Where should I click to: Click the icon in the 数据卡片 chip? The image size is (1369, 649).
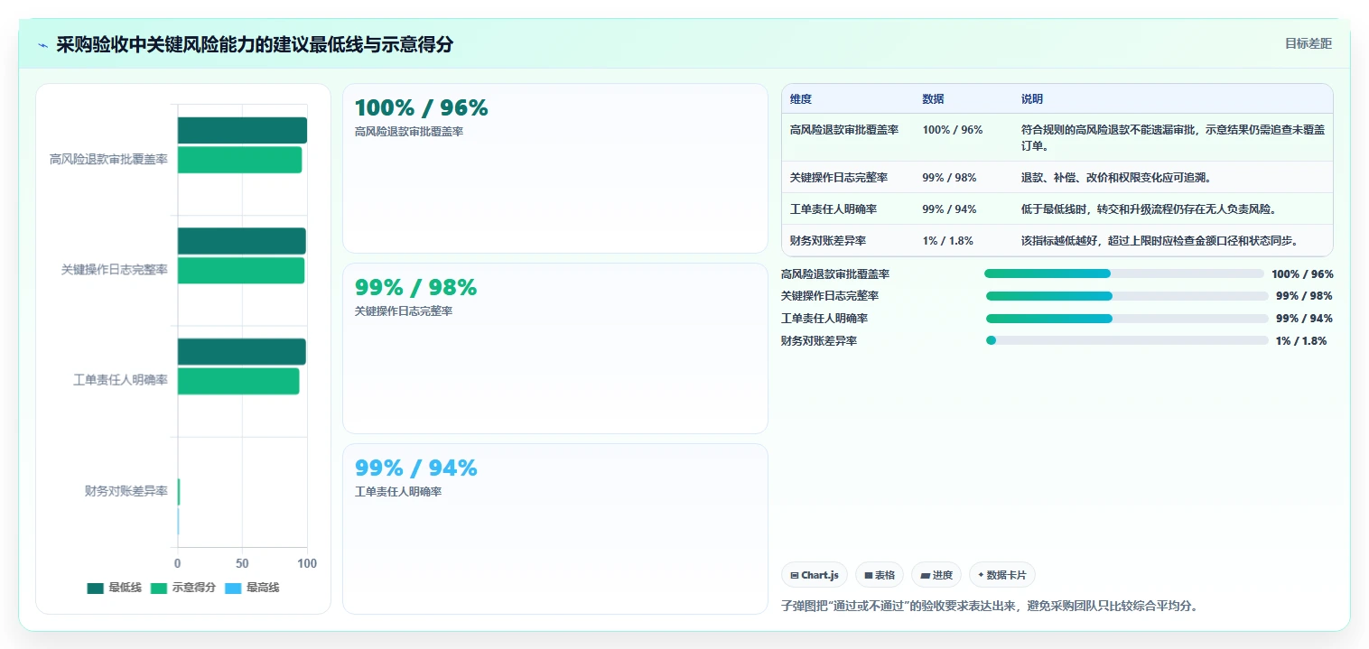pos(981,575)
